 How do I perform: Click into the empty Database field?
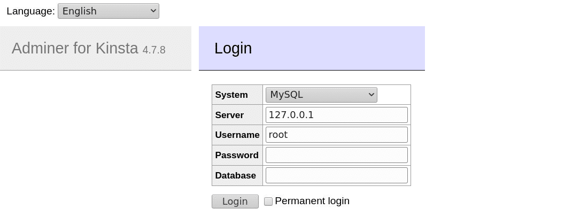tap(336, 175)
